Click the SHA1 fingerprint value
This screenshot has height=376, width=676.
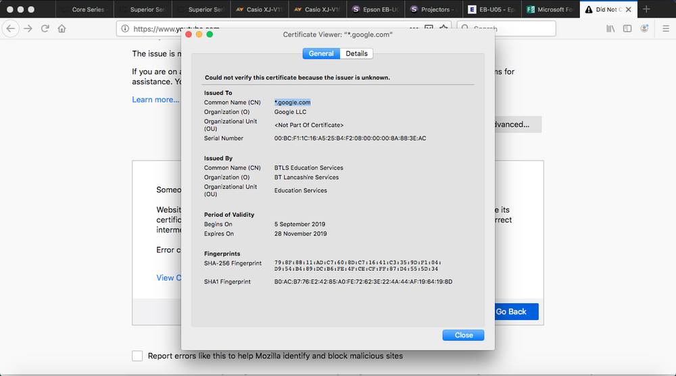tap(364, 281)
